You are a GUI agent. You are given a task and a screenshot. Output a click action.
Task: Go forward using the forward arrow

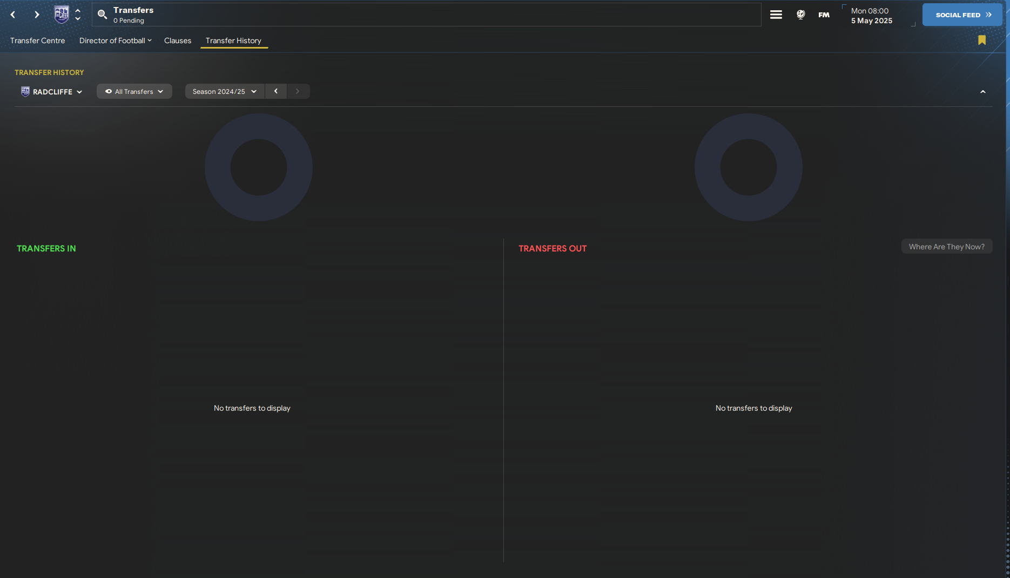click(37, 15)
